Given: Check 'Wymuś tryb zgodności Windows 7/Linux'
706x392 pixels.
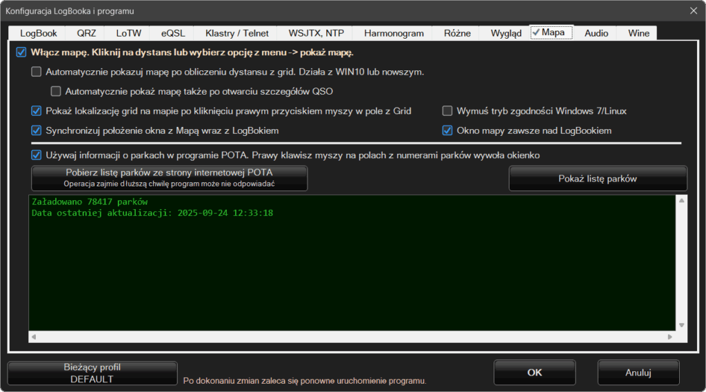Looking at the screenshot, I should pyautogui.click(x=447, y=111).
